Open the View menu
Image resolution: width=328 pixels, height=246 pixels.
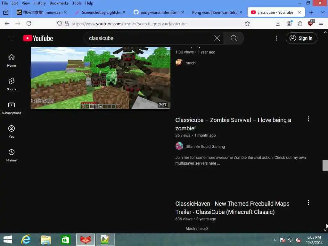(26, 3)
